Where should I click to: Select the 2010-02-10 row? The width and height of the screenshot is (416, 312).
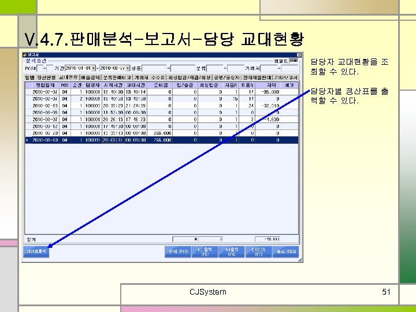162,106
